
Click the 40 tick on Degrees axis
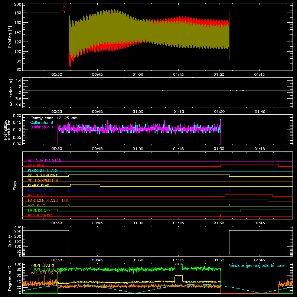19,282
